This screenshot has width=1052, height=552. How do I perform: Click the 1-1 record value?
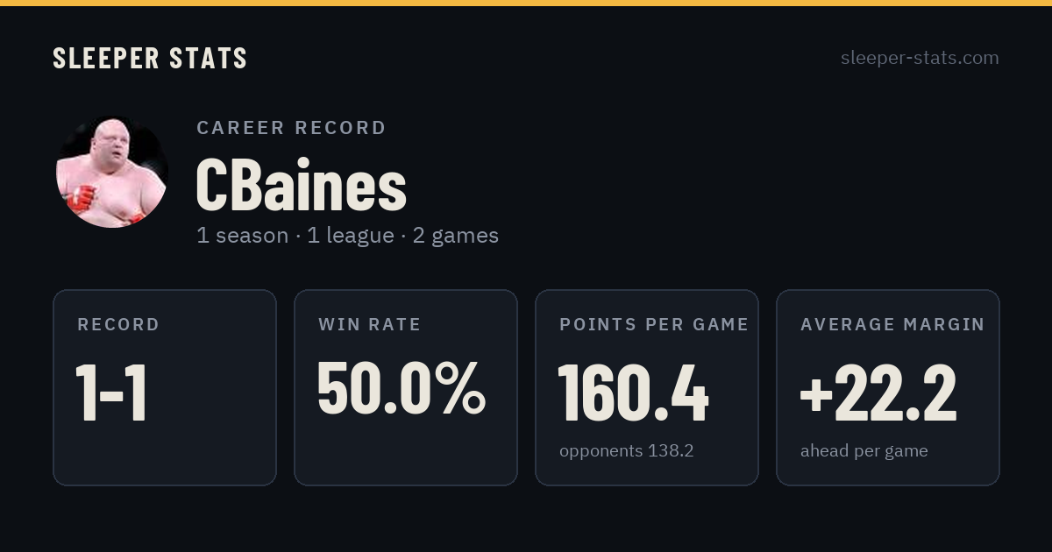point(111,393)
